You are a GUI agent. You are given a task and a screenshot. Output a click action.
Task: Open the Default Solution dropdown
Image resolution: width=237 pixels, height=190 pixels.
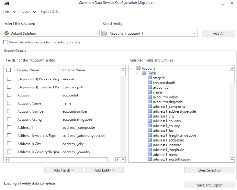pyautogui.click(x=51, y=33)
